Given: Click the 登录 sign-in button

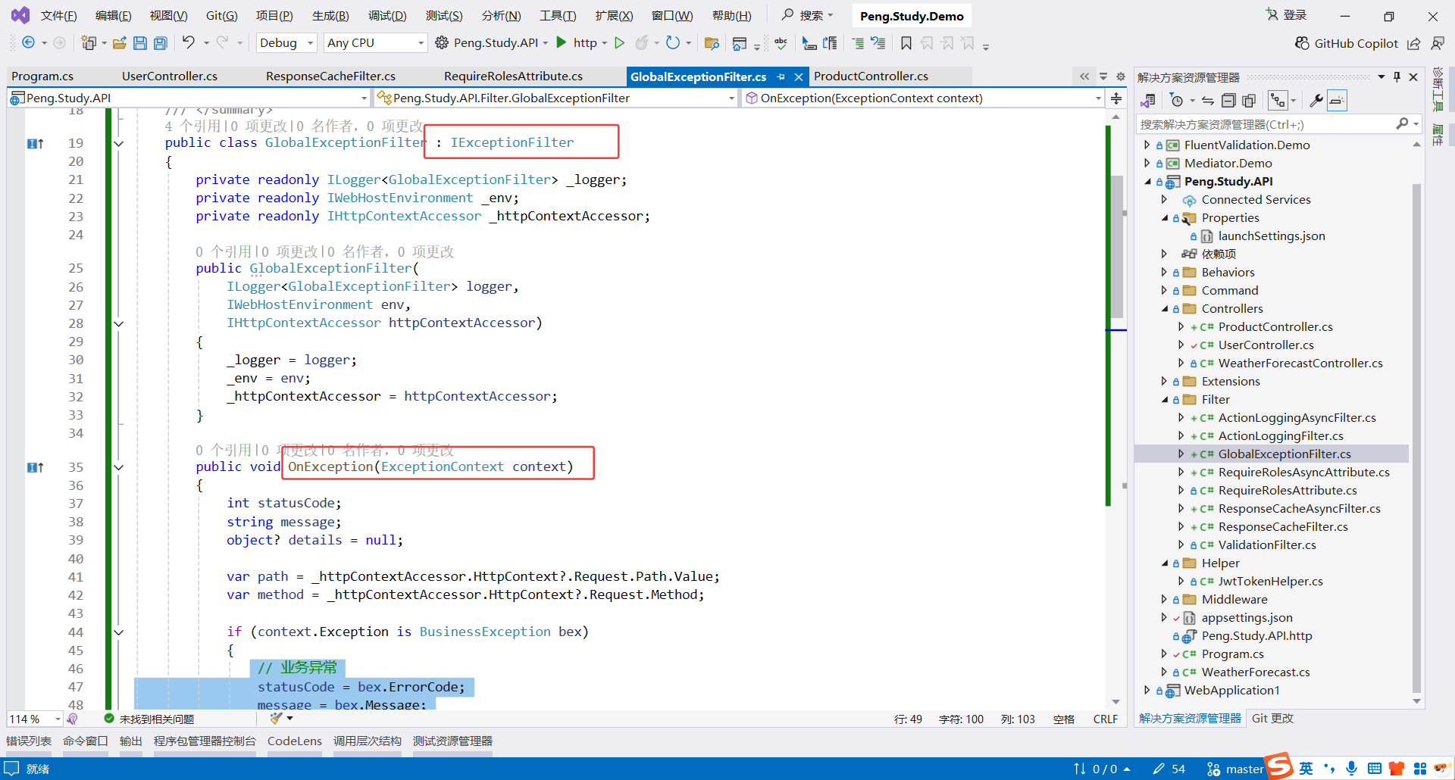Looking at the screenshot, I should click(1286, 15).
